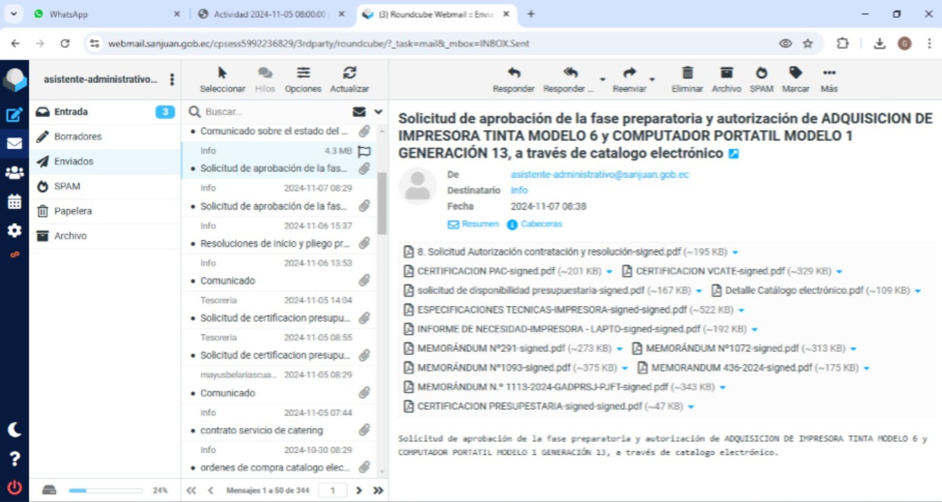Image resolution: width=942 pixels, height=502 pixels.
Task: Click the Cabeceras headers link
Action: point(541,224)
